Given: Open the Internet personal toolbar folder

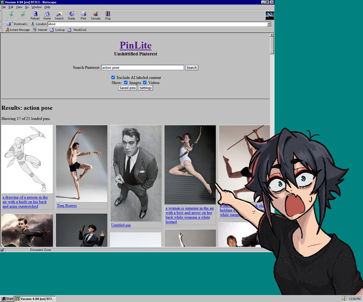Looking at the screenshot, I should [40, 30].
